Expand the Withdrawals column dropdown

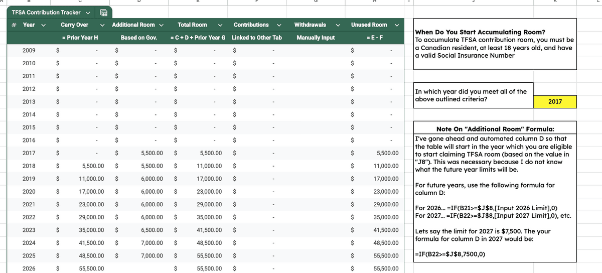(338, 25)
